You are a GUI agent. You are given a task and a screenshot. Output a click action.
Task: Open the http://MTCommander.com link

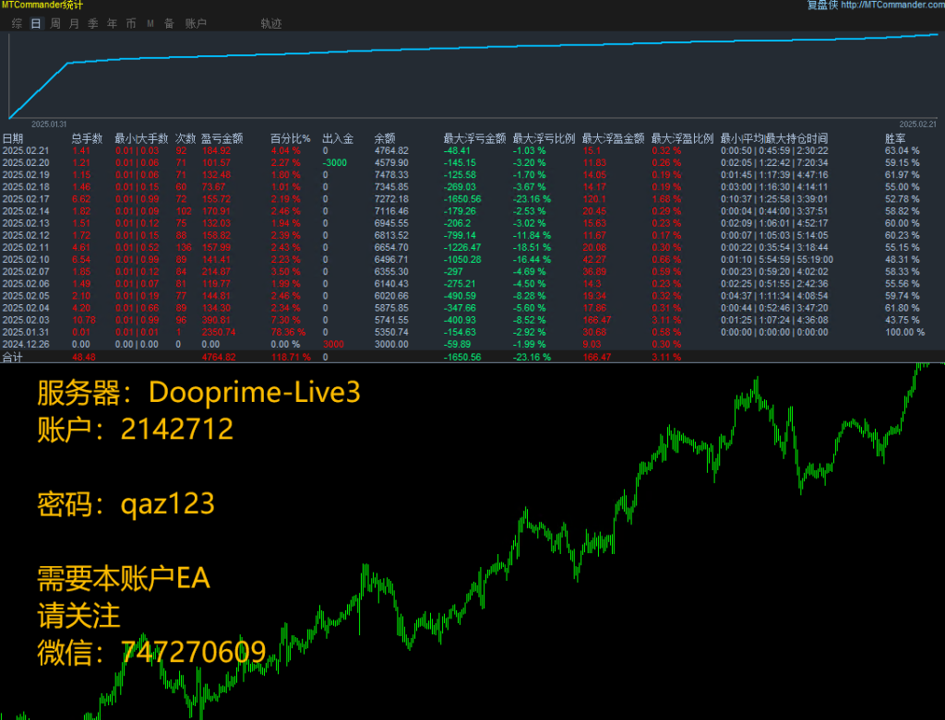[x=892, y=5]
